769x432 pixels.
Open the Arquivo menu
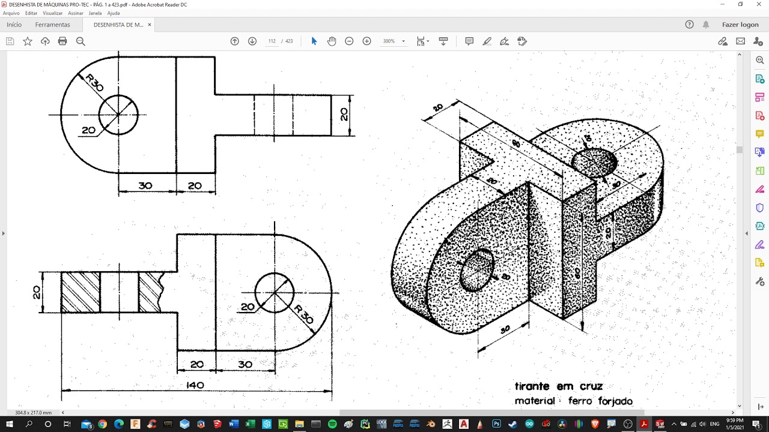click(x=11, y=13)
